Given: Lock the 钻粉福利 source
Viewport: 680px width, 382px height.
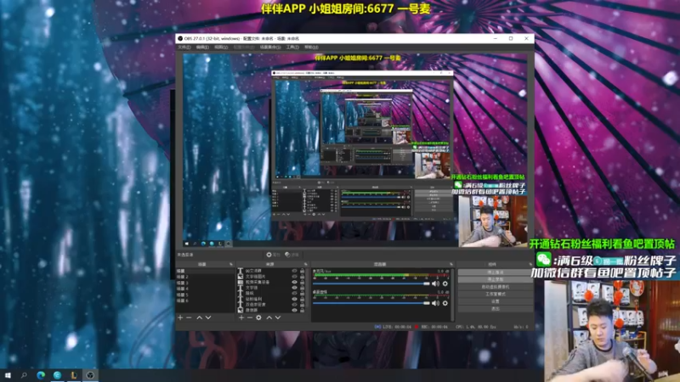Looking at the screenshot, I should pos(303,299).
